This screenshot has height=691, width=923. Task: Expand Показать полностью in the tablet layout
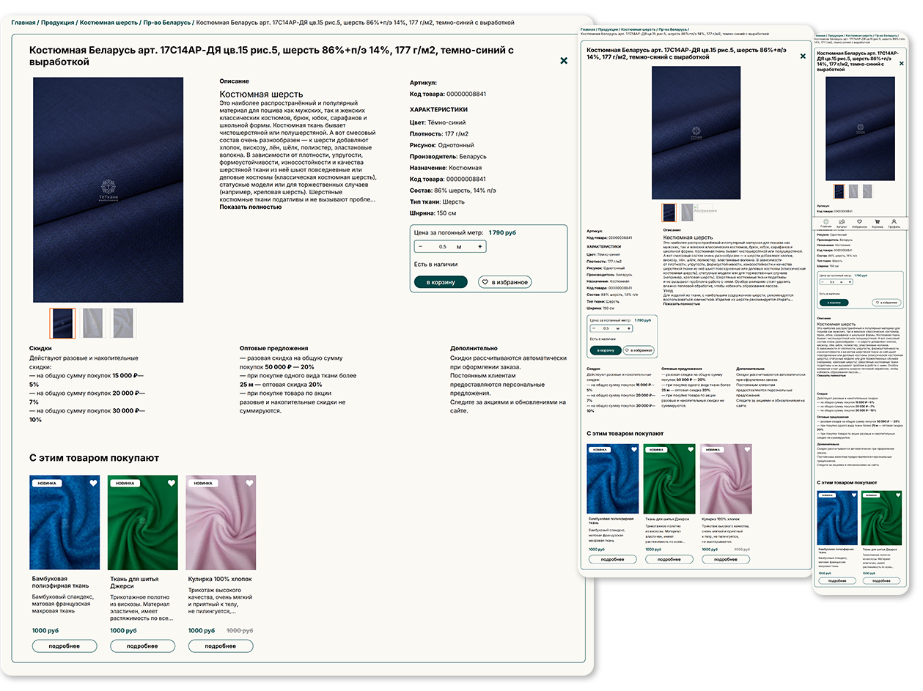point(681,303)
